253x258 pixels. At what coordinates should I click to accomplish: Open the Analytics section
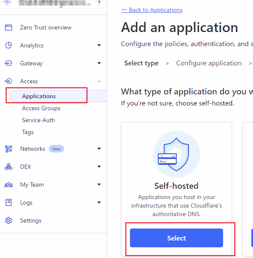click(32, 45)
